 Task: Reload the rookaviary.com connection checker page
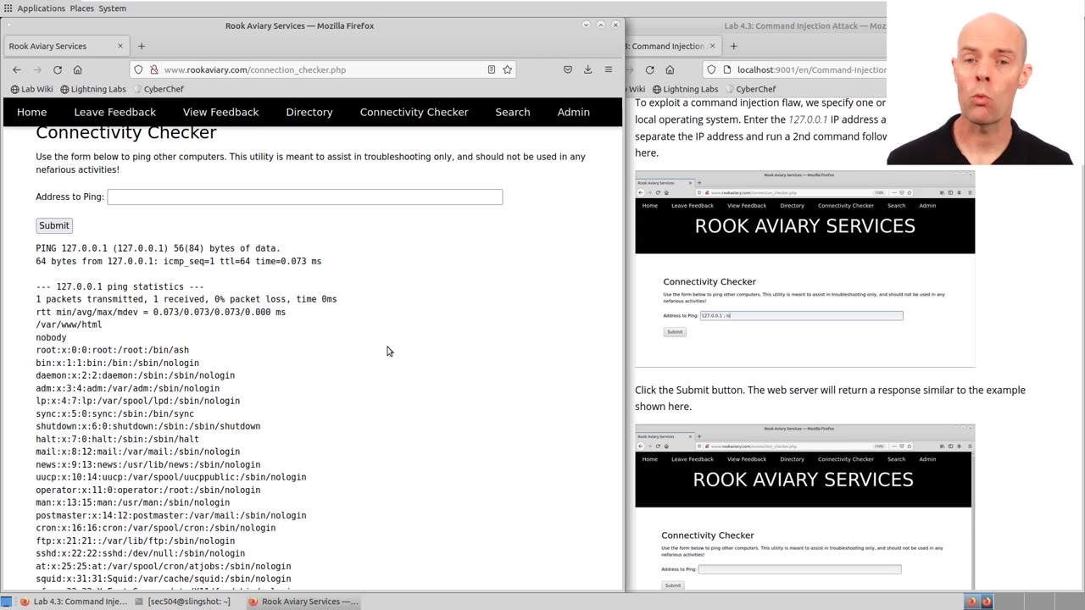pos(58,69)
